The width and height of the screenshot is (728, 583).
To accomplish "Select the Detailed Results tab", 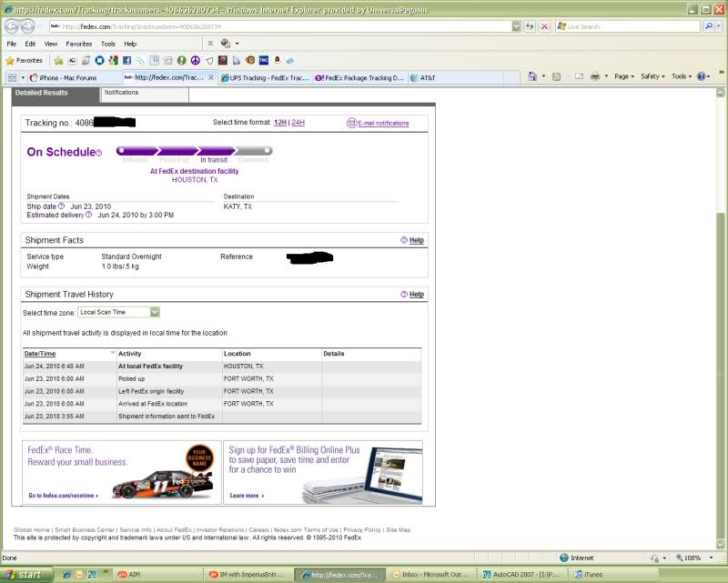I will click(x=55, y=94).
